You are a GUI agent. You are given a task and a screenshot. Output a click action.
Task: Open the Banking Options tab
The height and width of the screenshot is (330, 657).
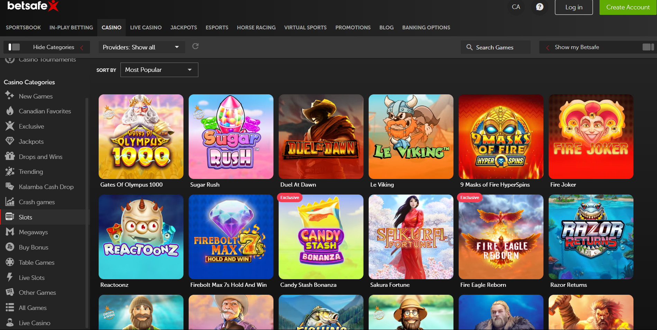pos(426,28)
